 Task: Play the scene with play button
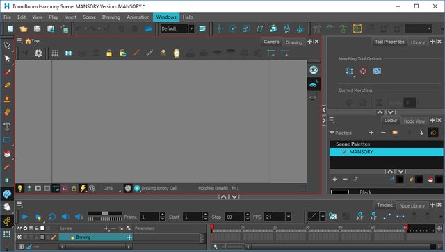25,217
